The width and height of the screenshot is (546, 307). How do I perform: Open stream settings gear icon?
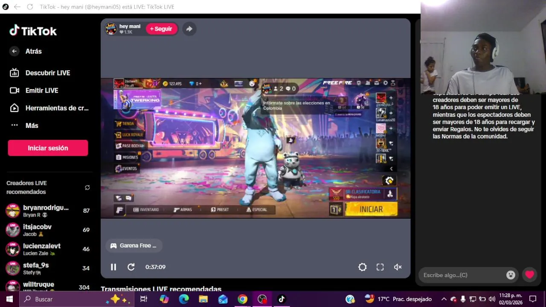363,267
